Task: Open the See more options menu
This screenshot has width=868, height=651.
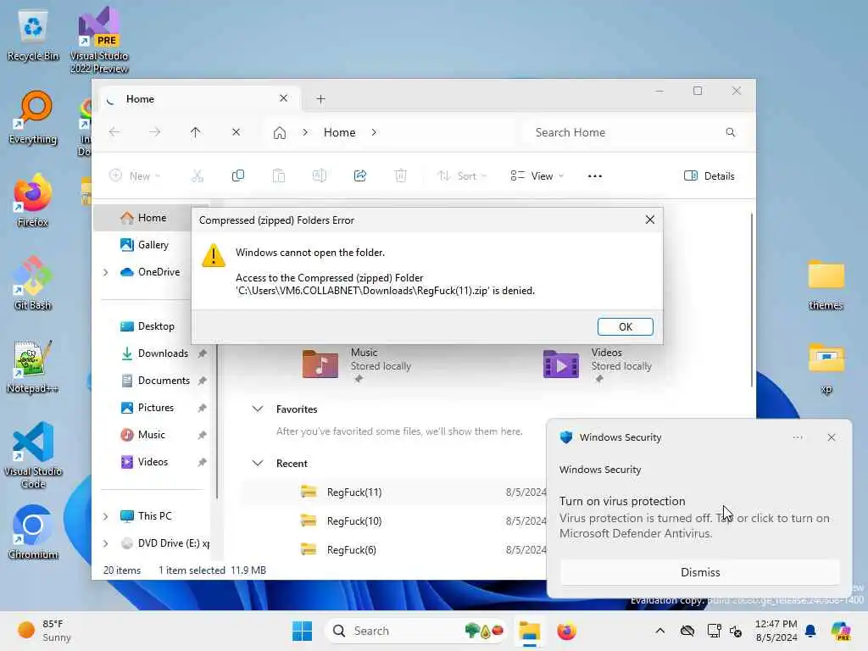Action: pyautogui.click(x=594, y=176)
